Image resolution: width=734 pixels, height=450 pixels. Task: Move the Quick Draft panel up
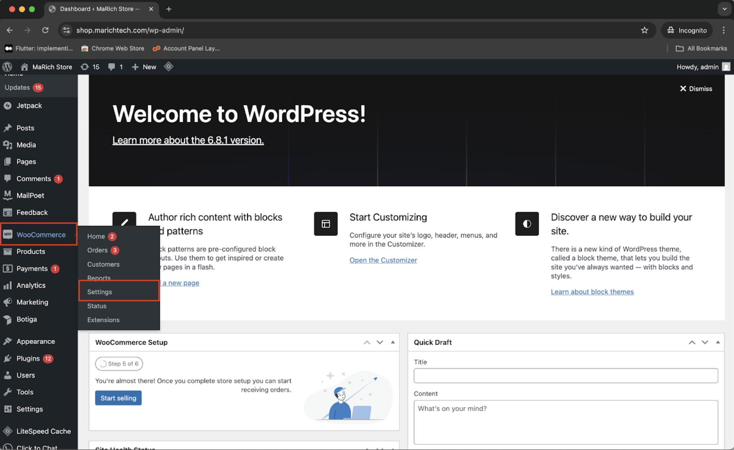692,342
